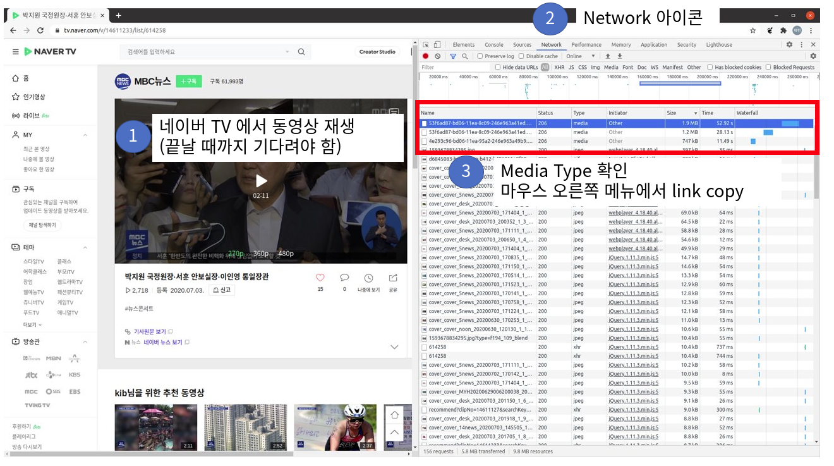Reload the page in the browser

click(40, 30)
